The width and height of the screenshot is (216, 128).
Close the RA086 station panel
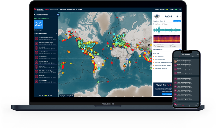(x=180, y=16)
